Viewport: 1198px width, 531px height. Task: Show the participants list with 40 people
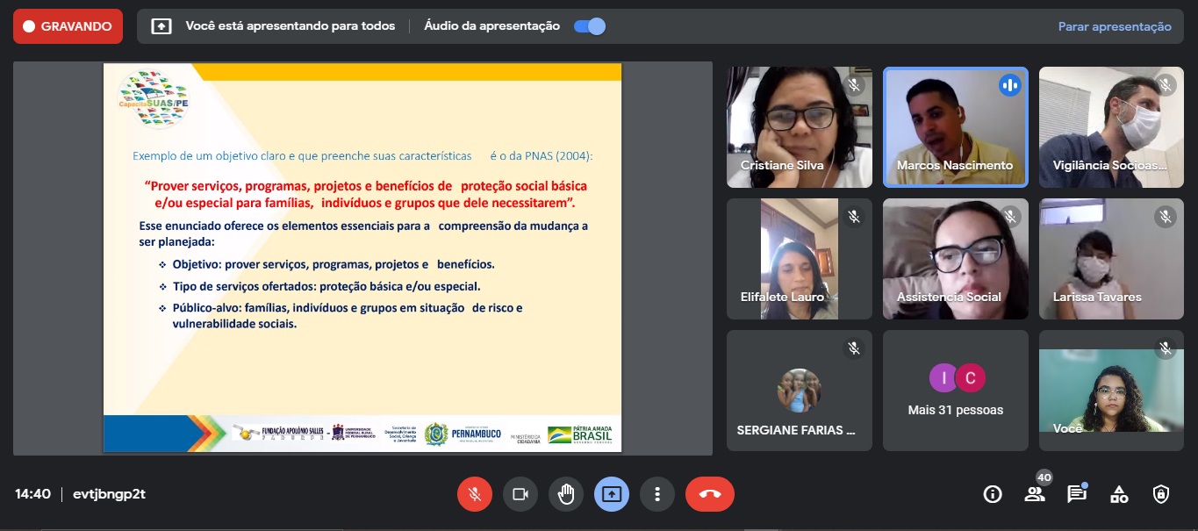point(1035,494)
